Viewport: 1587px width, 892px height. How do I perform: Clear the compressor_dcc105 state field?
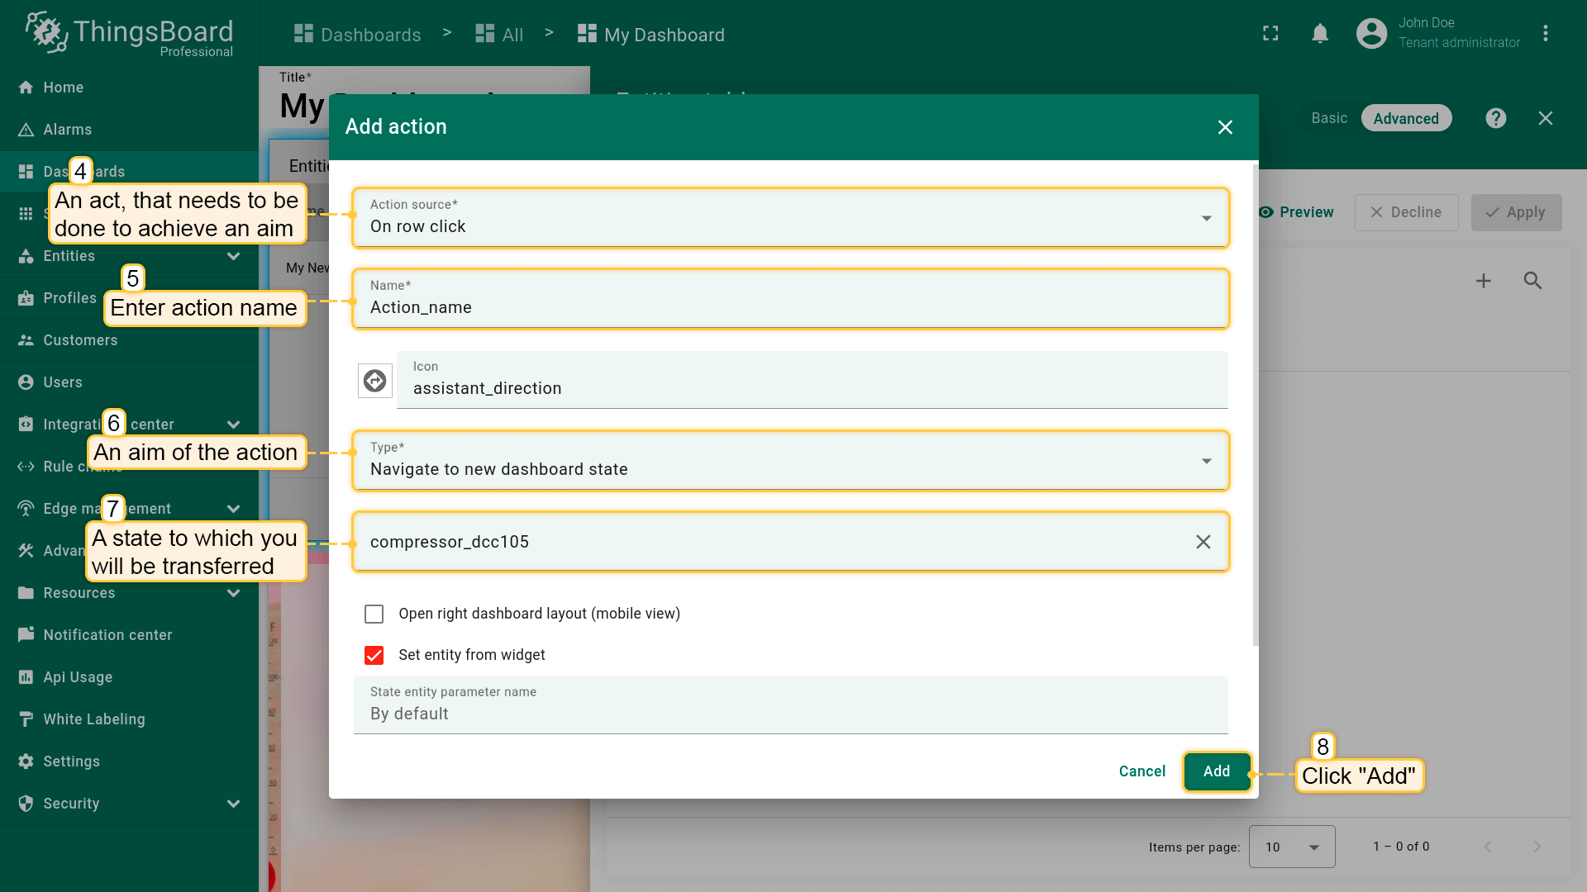coord(1203,542)
